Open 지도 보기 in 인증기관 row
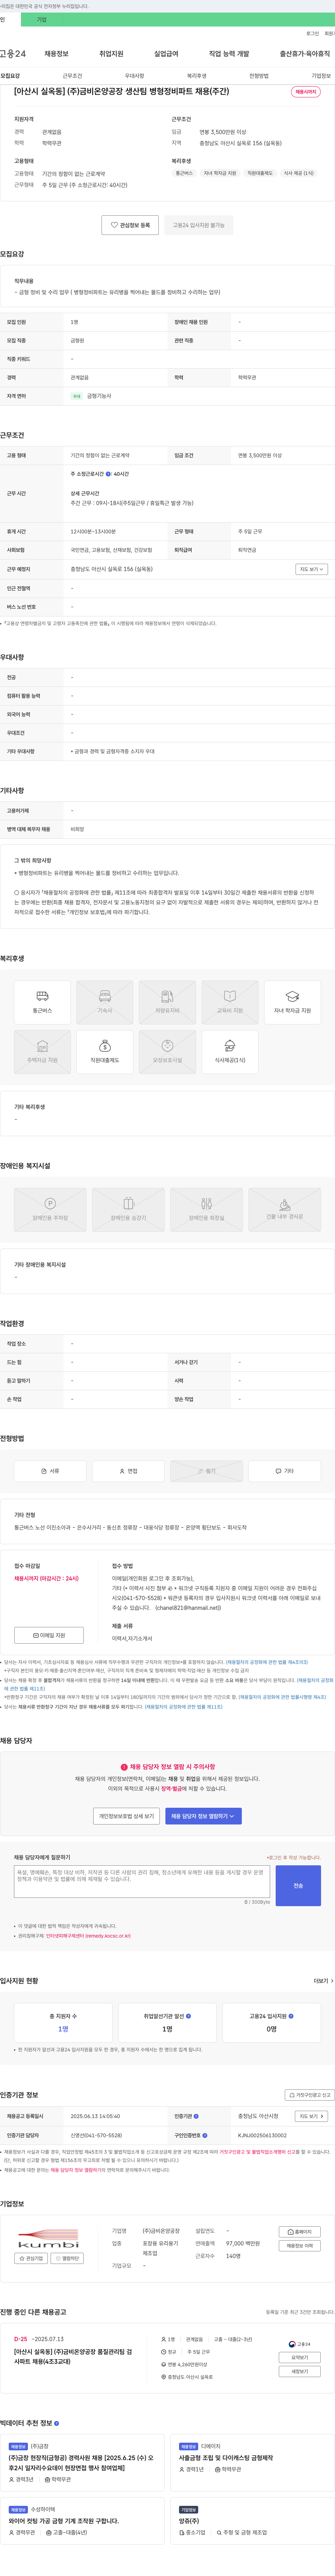 tap(311, 2116)
